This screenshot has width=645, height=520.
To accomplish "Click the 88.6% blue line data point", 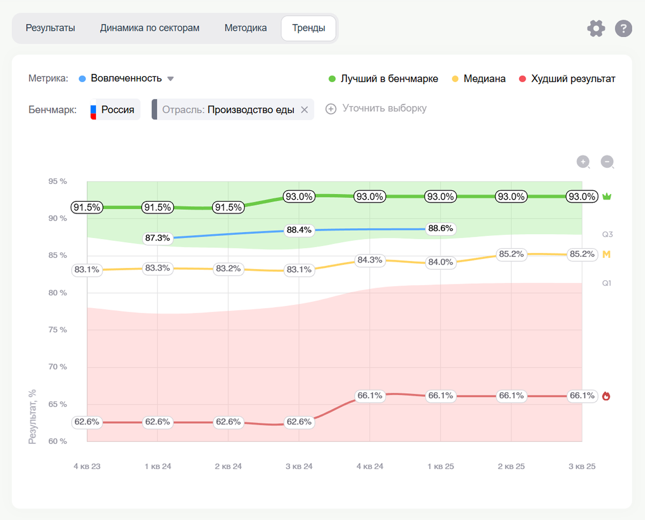I will click(441, 229).
